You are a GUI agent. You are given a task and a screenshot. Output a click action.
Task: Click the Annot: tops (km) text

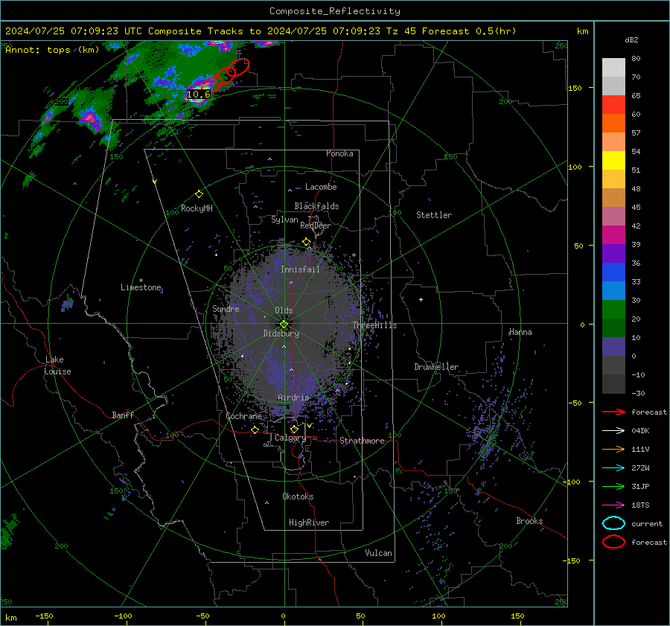(x=52, y=50)
